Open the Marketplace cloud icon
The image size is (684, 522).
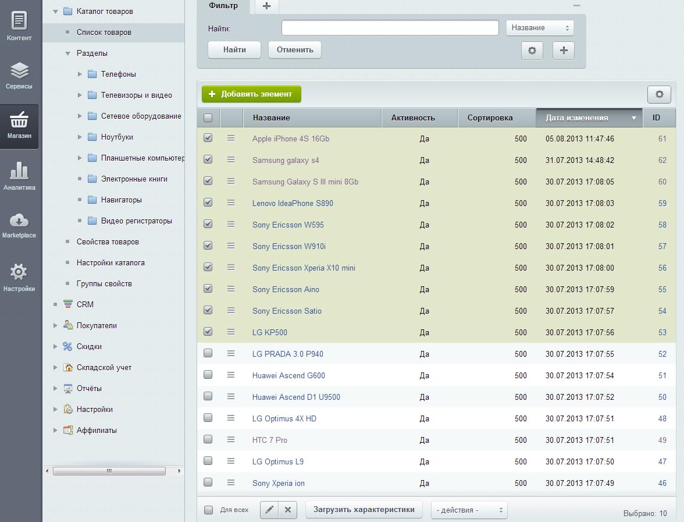click(19, 225)
